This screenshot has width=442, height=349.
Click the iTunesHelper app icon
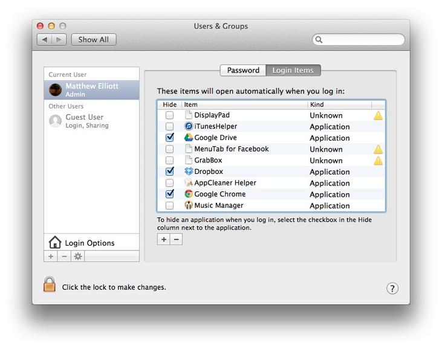[x=188, y=126]
